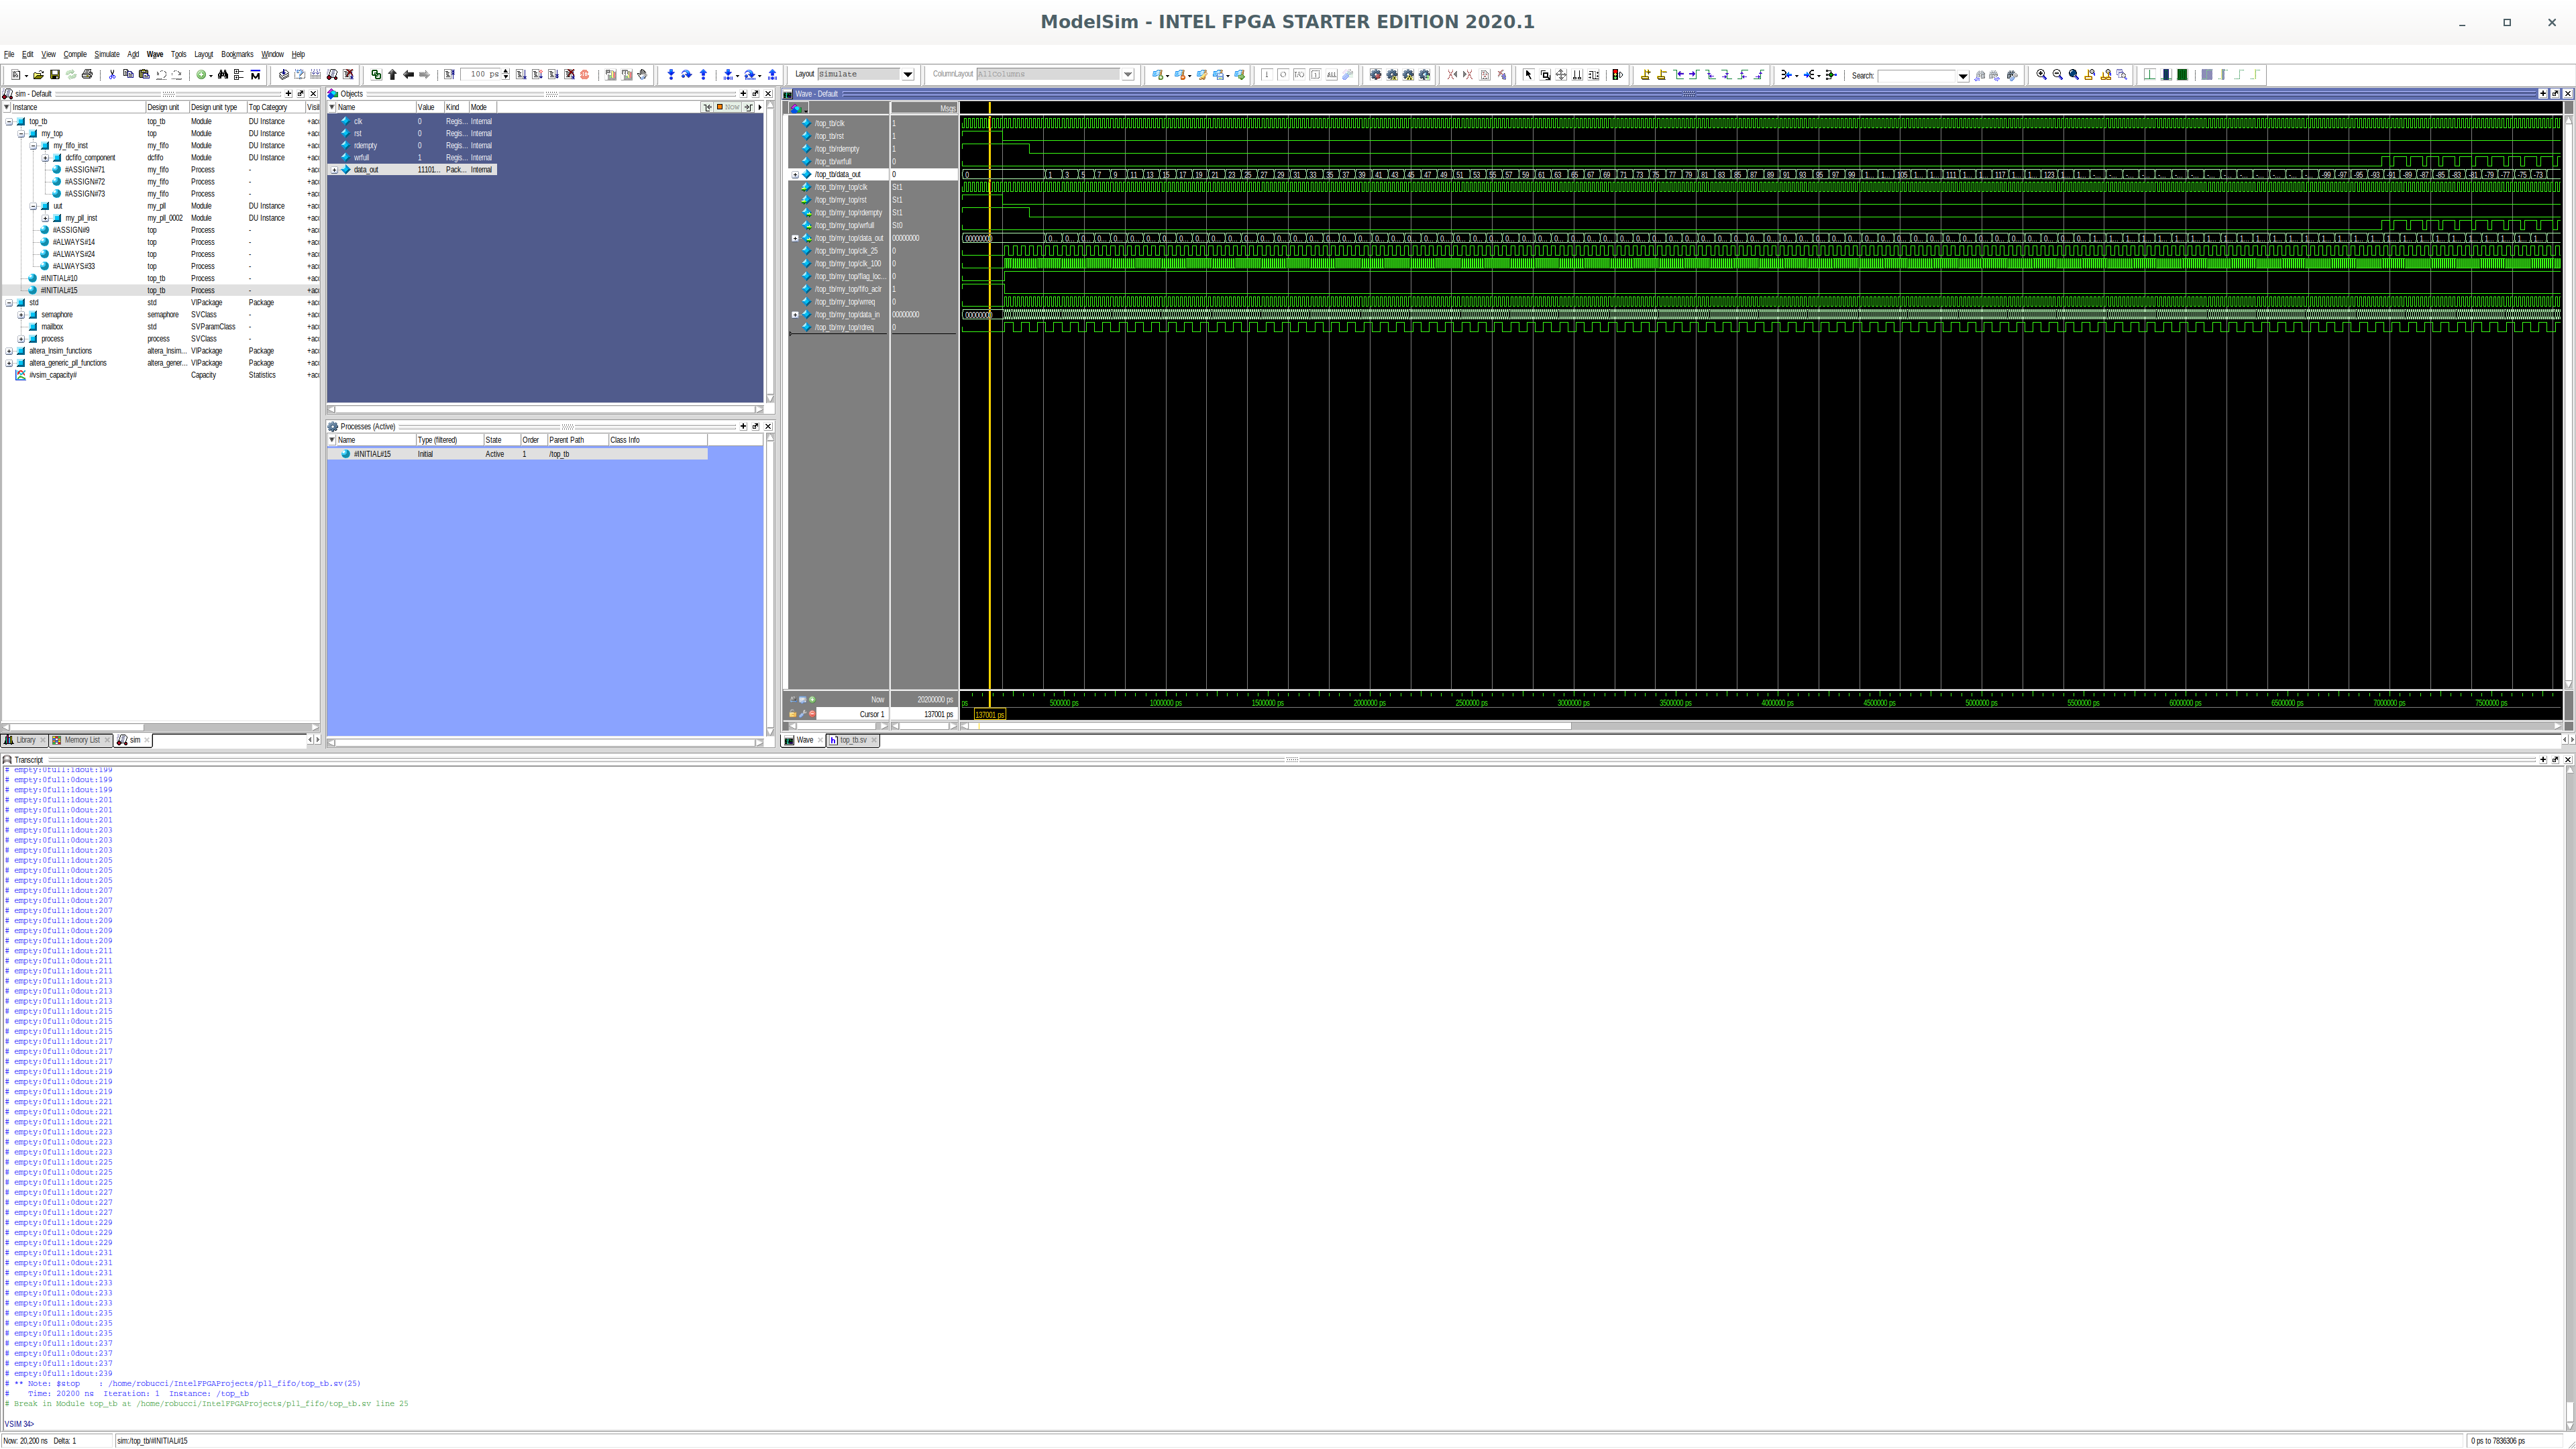Select the arrow Select Mode tool in the wave toolbar
The width and height of the screenshot is (2576, 1449).
1529,75
